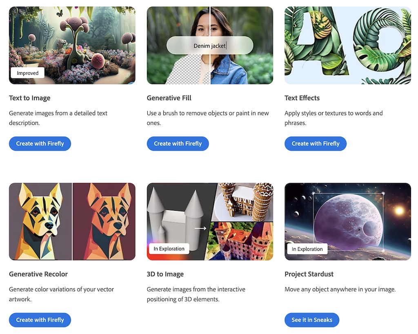This screenshot has height=334, width=418.
Task: Open the Project Stardust moon thumbnail
Action: pyautogui.click(x=347, y=221)
